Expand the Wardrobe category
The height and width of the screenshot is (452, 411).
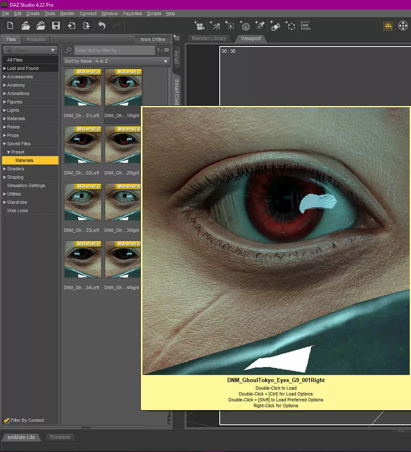pyautogui.click(x=5, y=202)
